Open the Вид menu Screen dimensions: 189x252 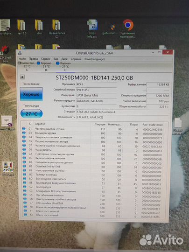pyautogui.click(x=56, y=59)
